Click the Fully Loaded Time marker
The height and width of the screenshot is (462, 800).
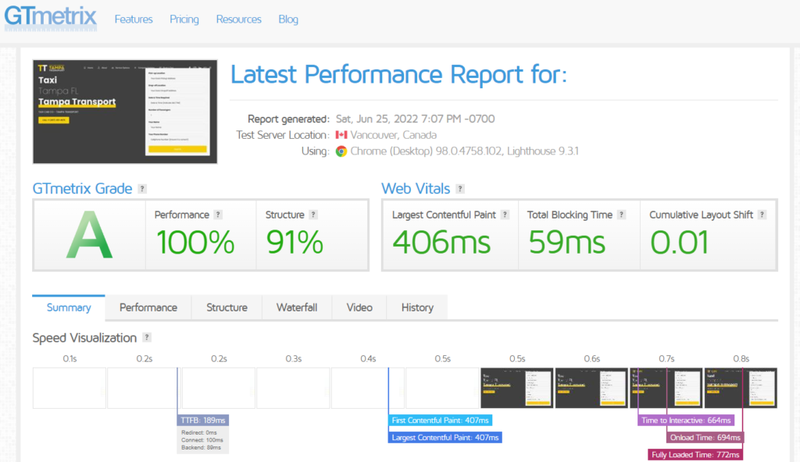[x=695, y=455]
